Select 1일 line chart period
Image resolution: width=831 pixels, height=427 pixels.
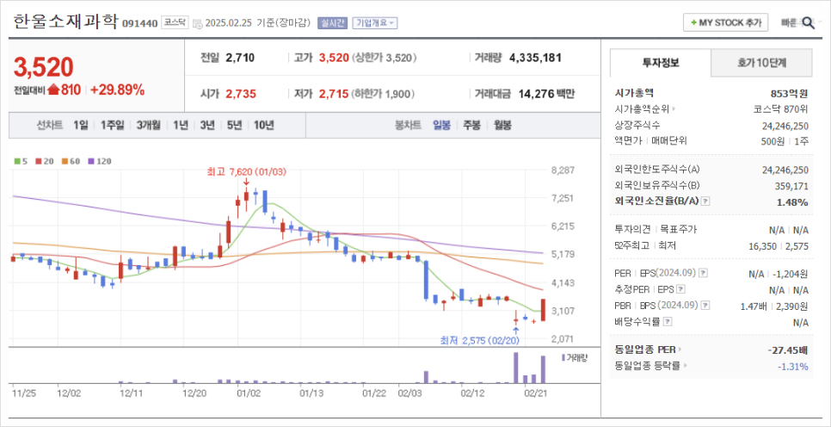pyautogui.click(x=81, y=125)
